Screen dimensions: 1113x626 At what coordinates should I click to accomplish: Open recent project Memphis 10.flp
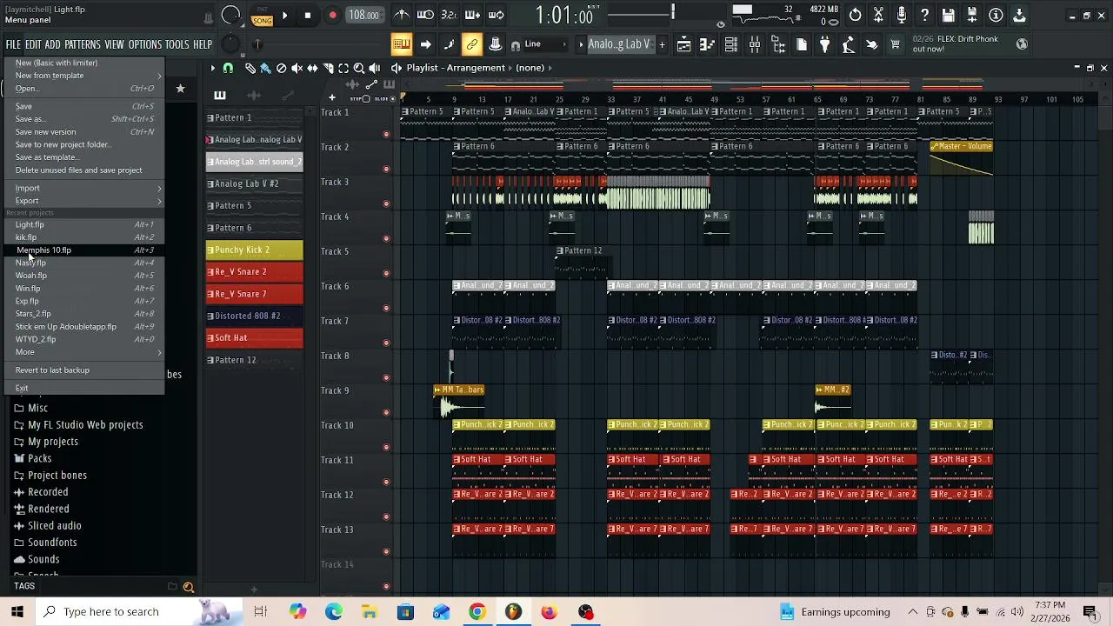[x=84, y=250]
